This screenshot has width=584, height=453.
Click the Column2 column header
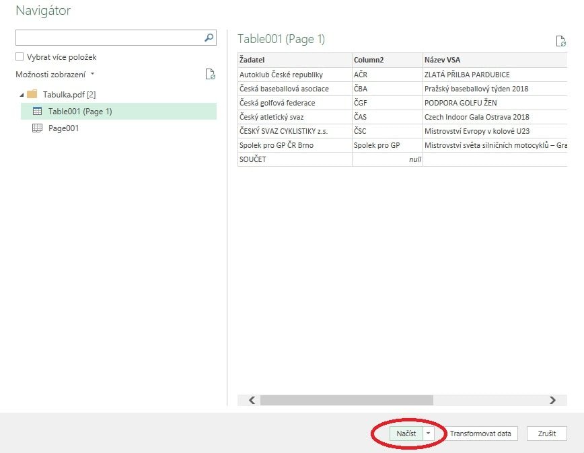click(388, 60)
